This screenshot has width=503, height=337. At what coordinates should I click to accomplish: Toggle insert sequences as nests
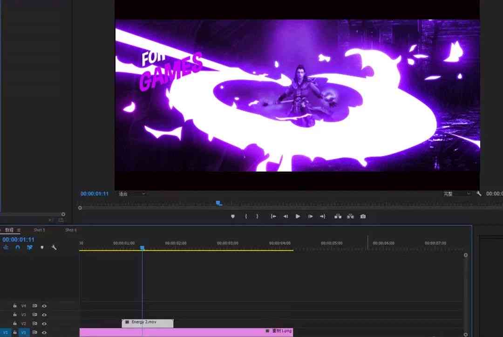[x=6, y=247]
